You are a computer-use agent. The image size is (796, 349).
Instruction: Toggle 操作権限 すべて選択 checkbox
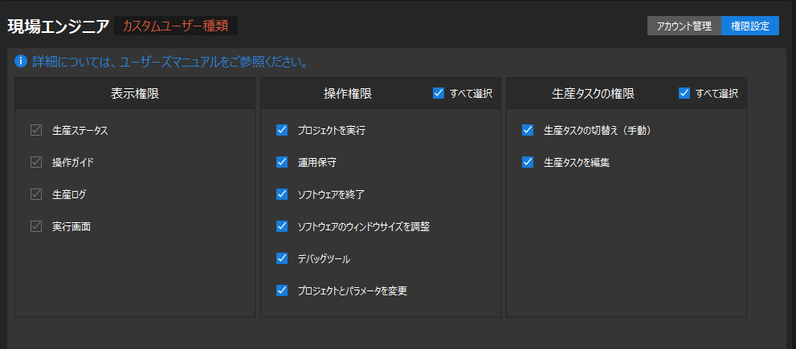pyautogui.click(x=439, y=93)
